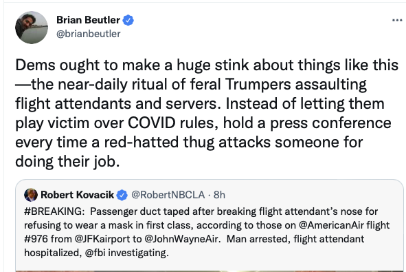Open the @brianbeutler handle

pos(89,34)
